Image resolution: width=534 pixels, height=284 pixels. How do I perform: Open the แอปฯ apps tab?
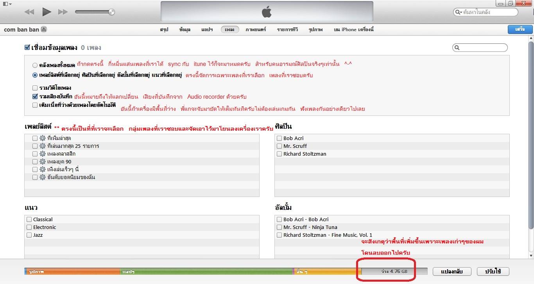pos(207,29)
